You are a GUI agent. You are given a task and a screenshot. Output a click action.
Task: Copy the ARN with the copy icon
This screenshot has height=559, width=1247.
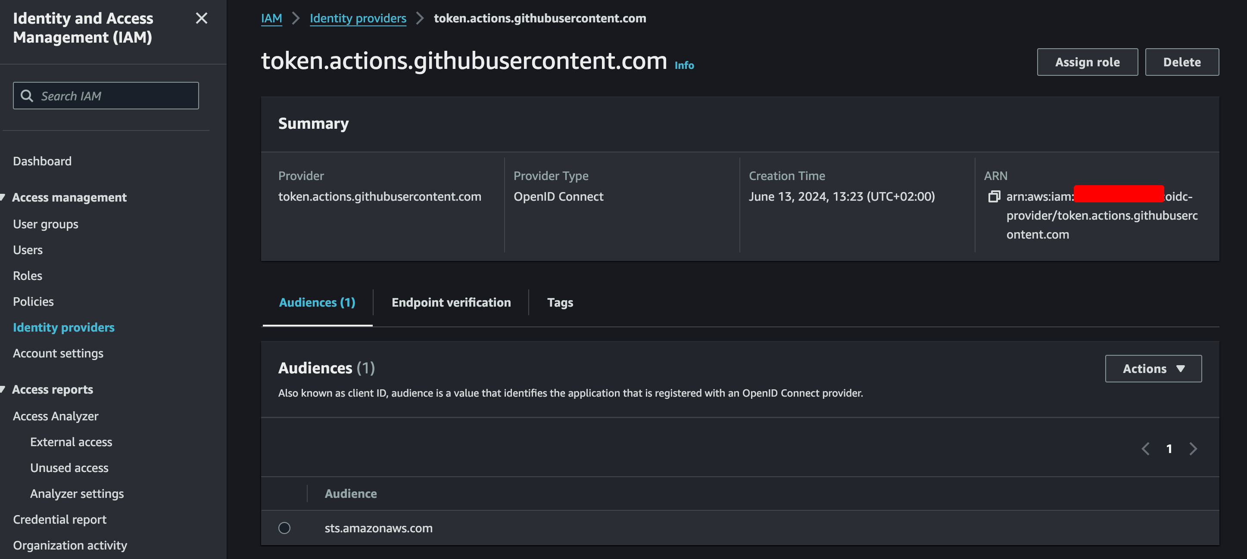994,196
